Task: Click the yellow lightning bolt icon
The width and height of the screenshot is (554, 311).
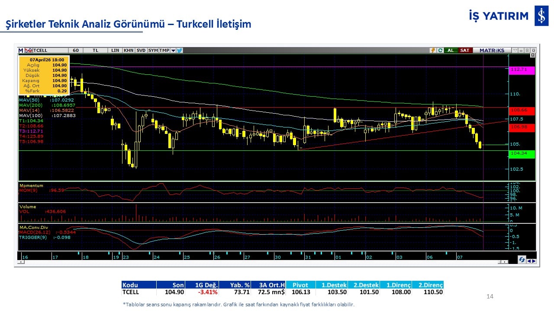Action: (x=432, y=51)
